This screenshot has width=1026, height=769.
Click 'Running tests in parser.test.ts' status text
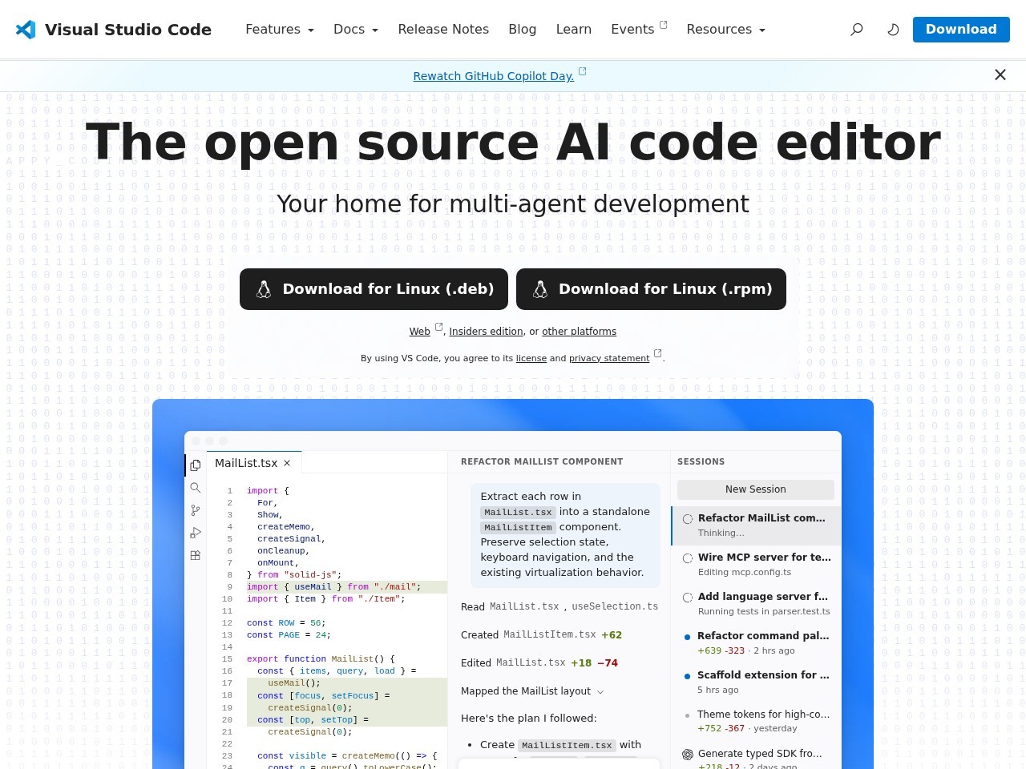tap(764, 611)
